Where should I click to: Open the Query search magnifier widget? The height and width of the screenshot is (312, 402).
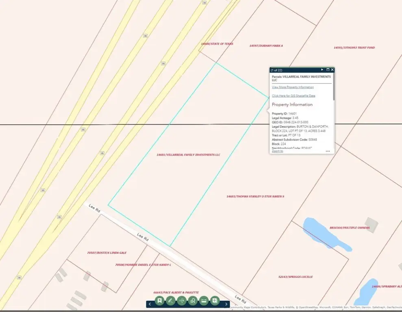[193, 301]
